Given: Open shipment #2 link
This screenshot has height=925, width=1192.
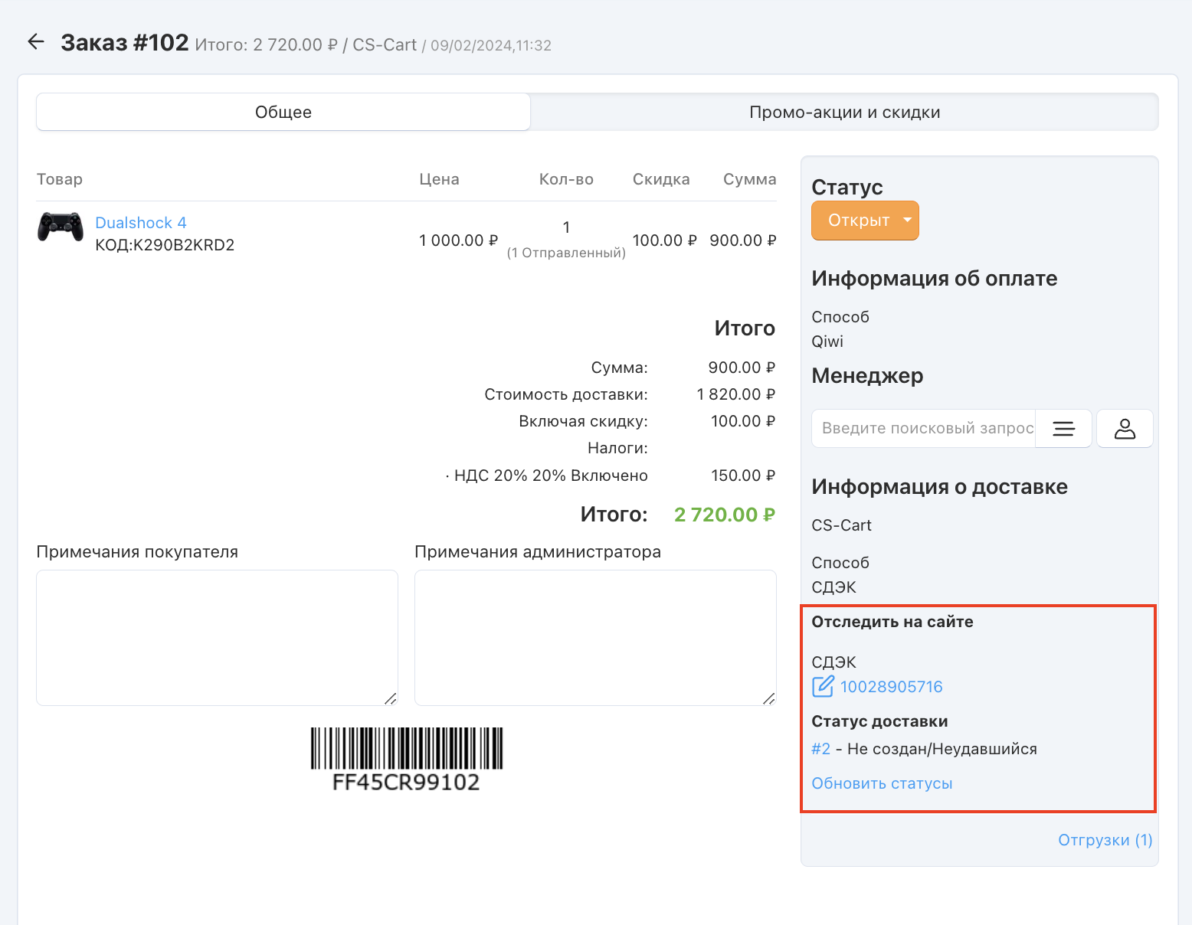Looking at the screenshot, I should [x=820, y=749].
